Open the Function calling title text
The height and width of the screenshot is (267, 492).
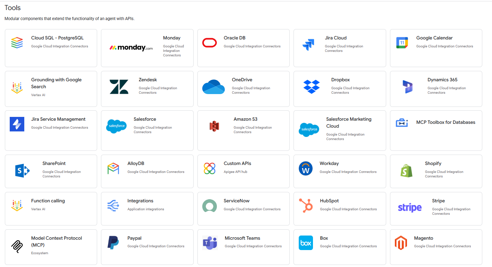tap(48, 201)
